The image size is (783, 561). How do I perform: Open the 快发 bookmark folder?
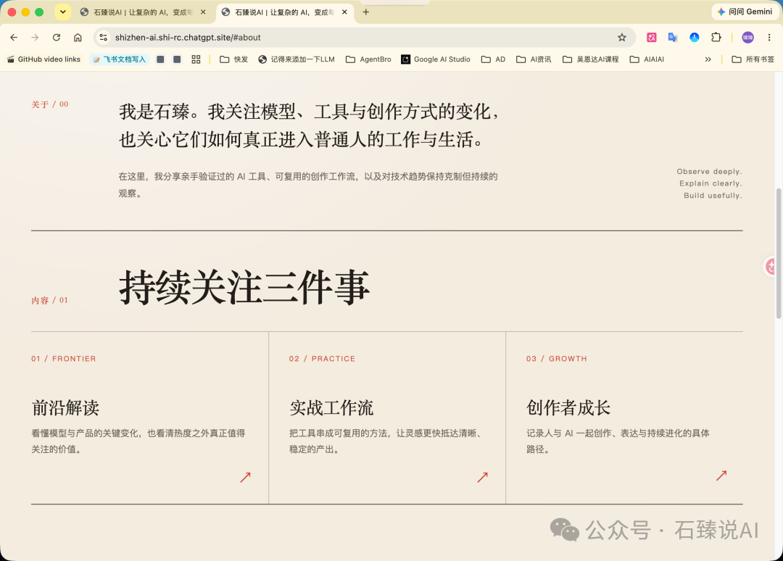pyautogui.click(x=233, y=59)
